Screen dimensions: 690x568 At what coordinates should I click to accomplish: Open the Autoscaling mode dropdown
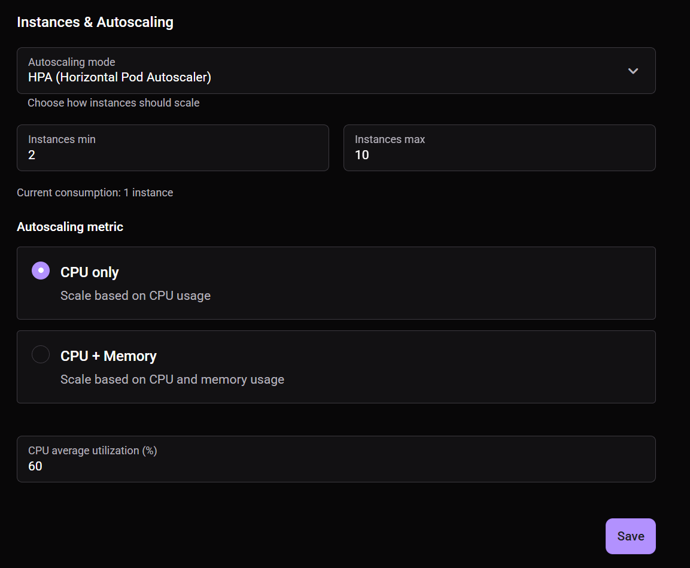tap(336, 71)
